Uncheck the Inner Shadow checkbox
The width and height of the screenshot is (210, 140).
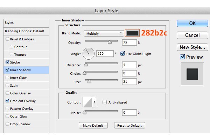coord(7,70)
